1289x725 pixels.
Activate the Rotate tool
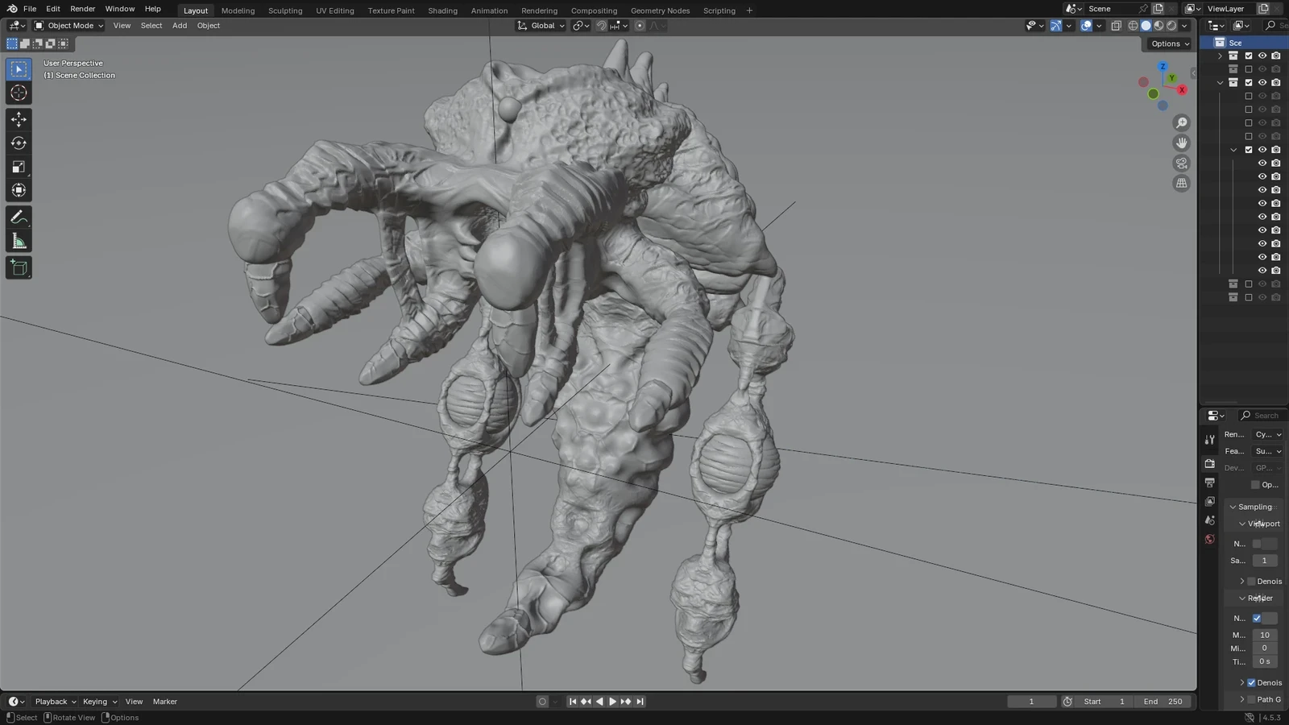point(19,143)
